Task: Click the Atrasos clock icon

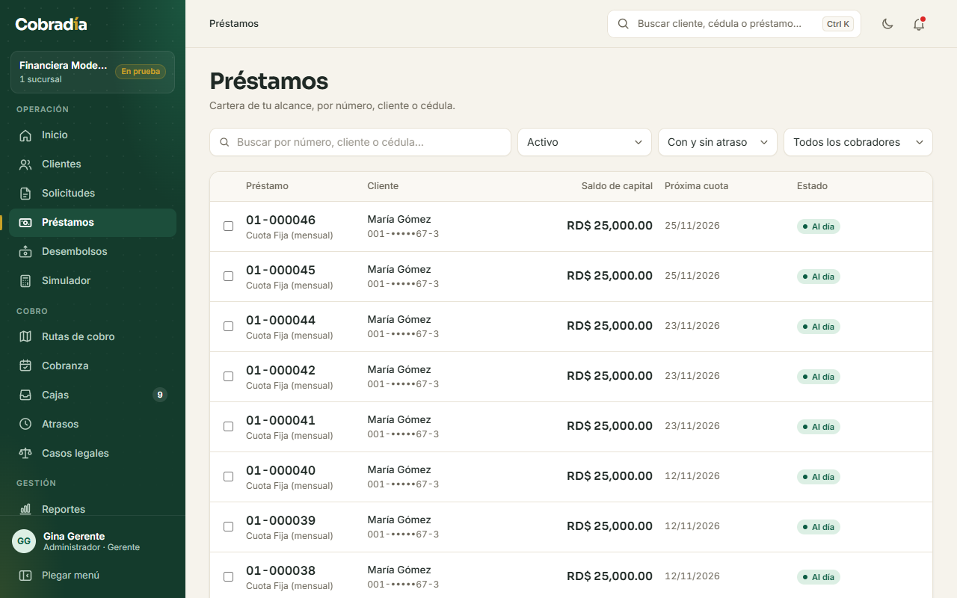Action: tap(25, 425)
